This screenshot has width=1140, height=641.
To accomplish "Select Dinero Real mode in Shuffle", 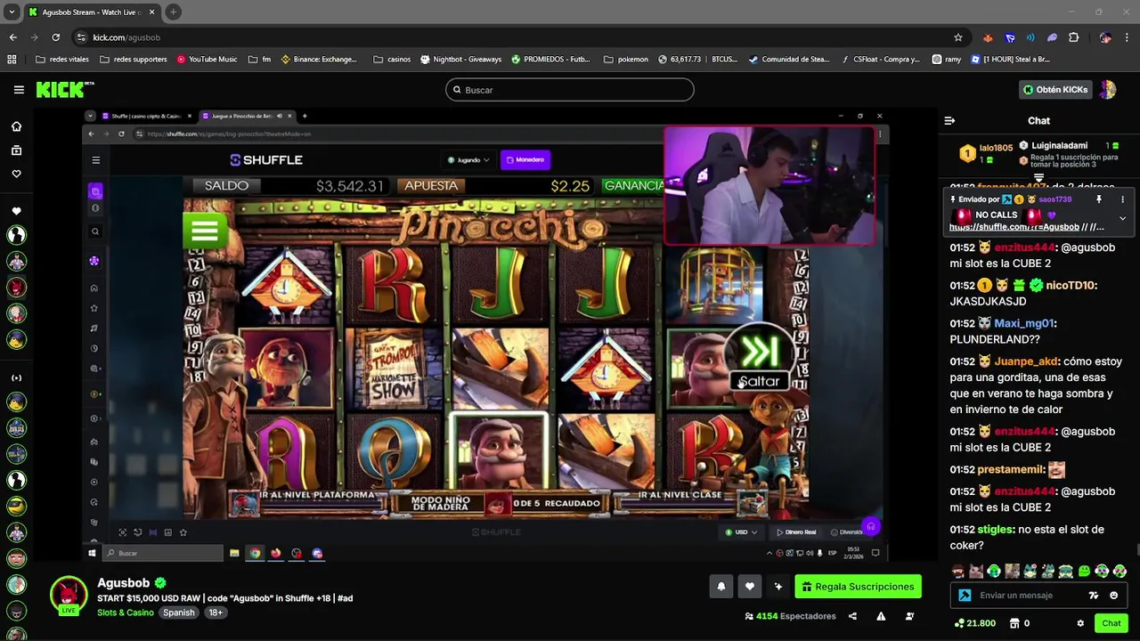I will (796, 532).
